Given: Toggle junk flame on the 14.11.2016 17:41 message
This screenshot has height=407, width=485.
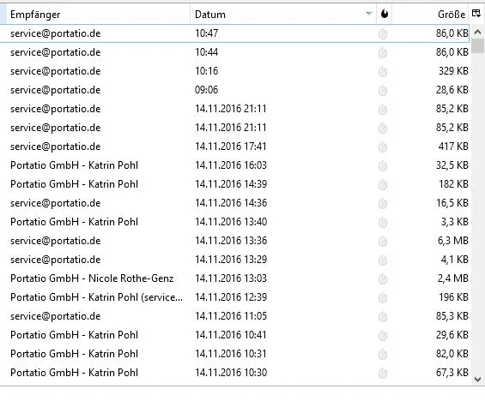Looking at the screenshot, I should pyautogui.click(x=383, y=147).
